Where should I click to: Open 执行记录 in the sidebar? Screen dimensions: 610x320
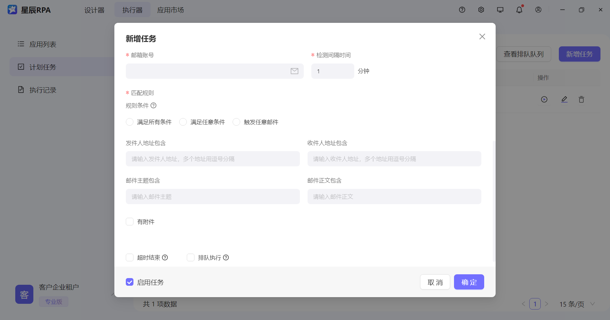click(43, 90)
